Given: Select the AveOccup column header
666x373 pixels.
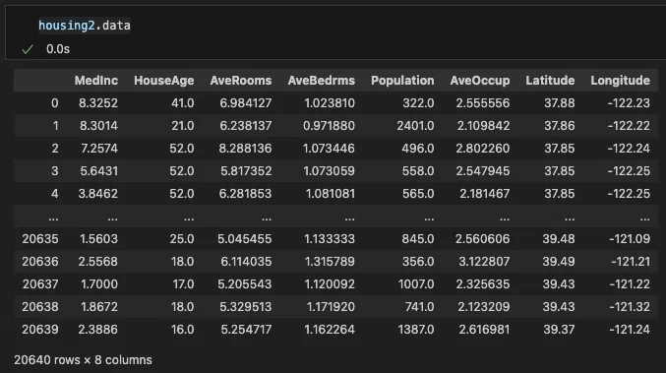Looking at the screenshot, I should pos(480,81).
